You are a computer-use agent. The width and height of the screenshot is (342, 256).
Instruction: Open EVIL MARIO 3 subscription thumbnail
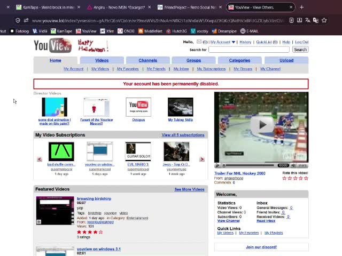coord(138,151)
